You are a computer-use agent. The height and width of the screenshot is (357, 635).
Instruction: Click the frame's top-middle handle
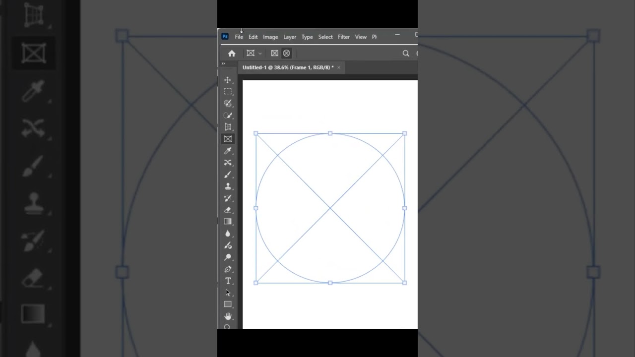point(330,133)
